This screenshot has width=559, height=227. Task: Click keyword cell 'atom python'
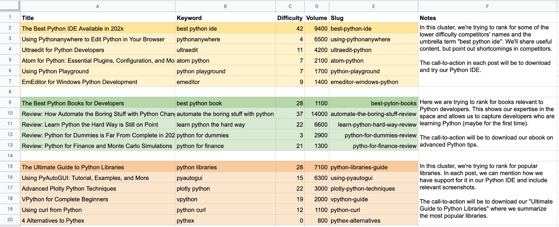[225, 60]
